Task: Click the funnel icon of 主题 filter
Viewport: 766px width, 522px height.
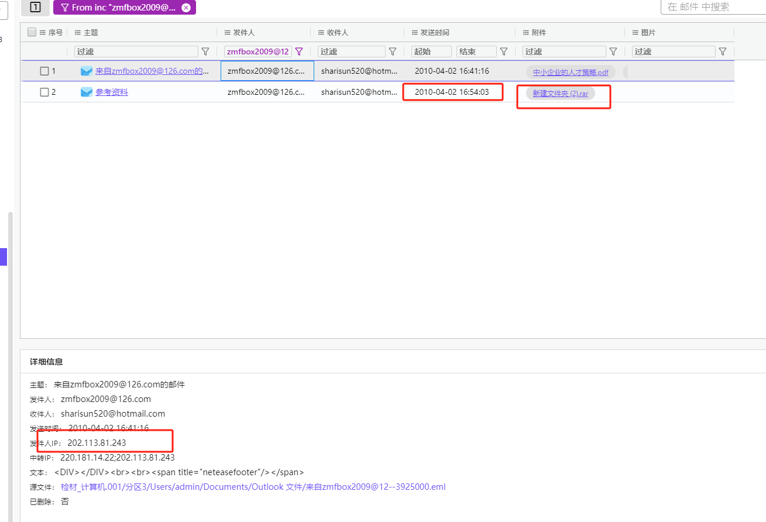Action: click(x=205, y=51)
